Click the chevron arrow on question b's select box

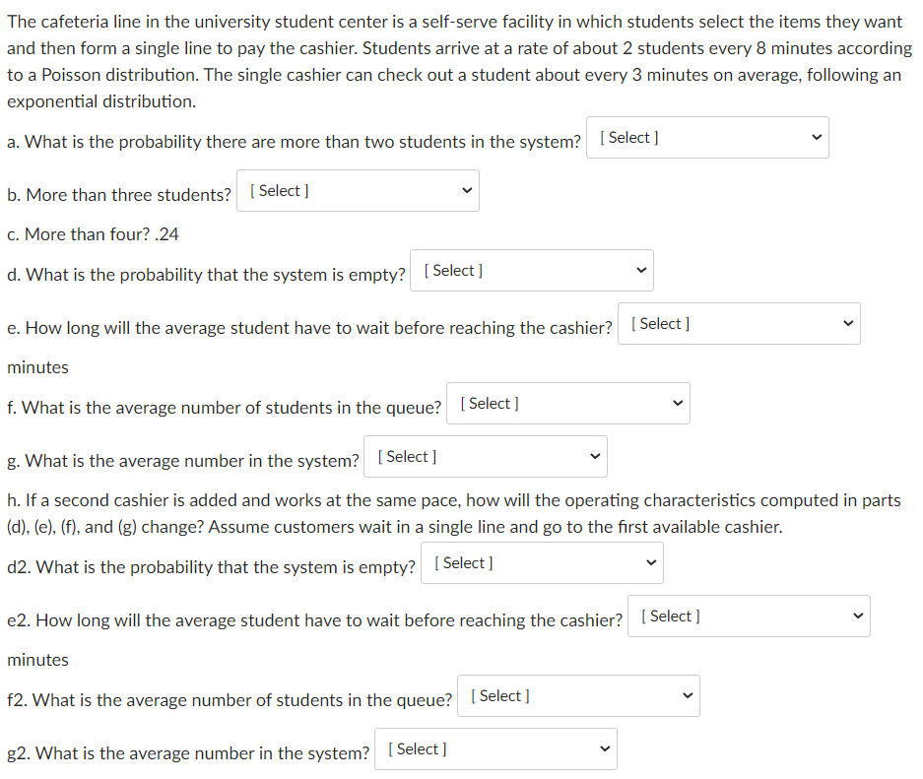click(465, 191)
